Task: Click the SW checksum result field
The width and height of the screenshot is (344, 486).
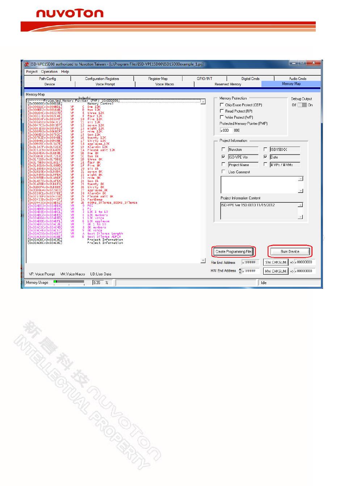Action: pos(305,262)
